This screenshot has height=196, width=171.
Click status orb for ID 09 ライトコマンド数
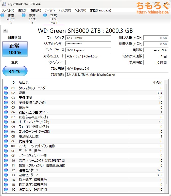coord(6,127)
